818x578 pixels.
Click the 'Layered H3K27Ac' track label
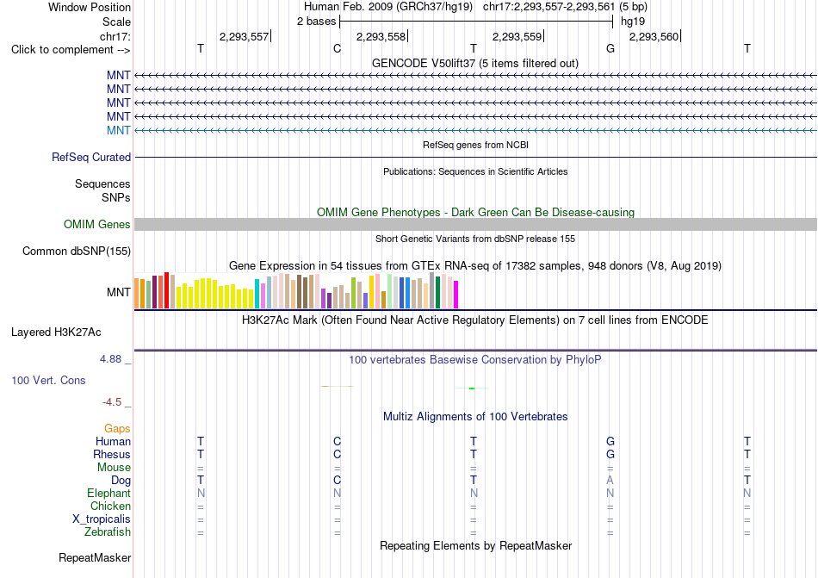click(x=56, y=333)
